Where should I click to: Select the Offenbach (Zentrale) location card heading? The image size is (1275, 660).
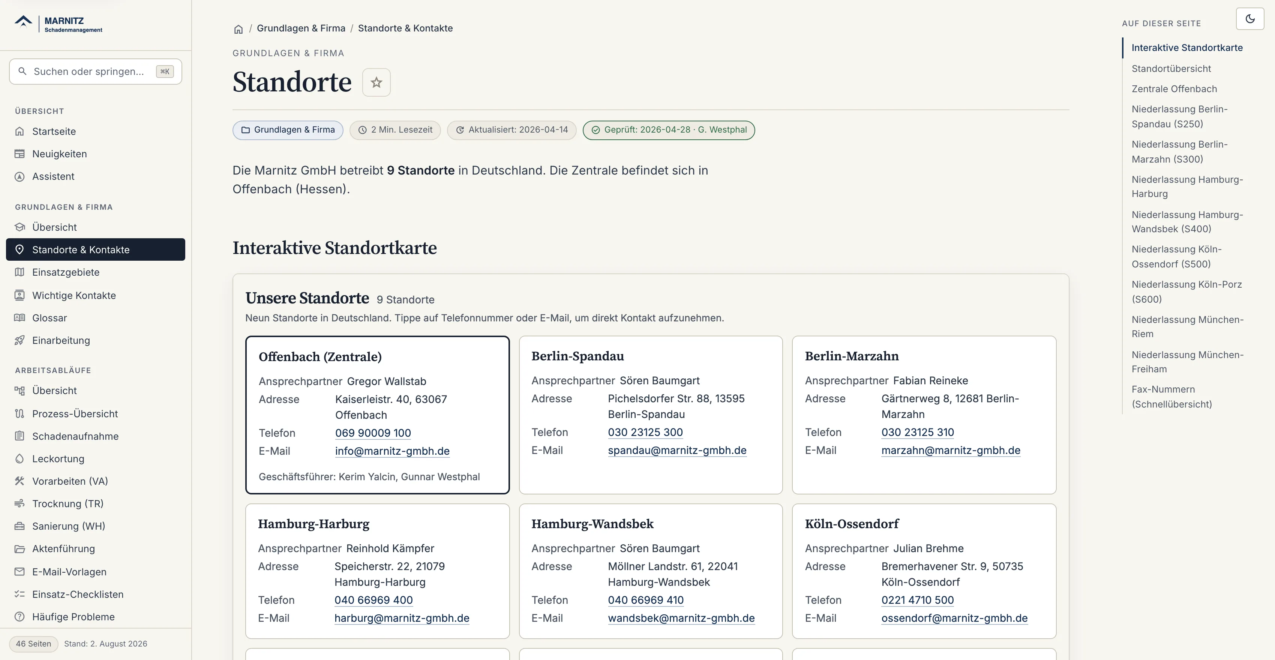tap(320, 357)
